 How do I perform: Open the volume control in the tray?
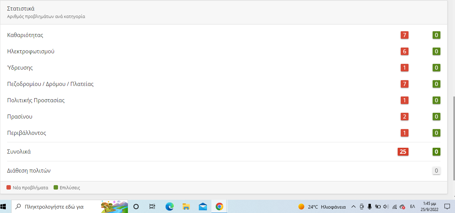386,207
